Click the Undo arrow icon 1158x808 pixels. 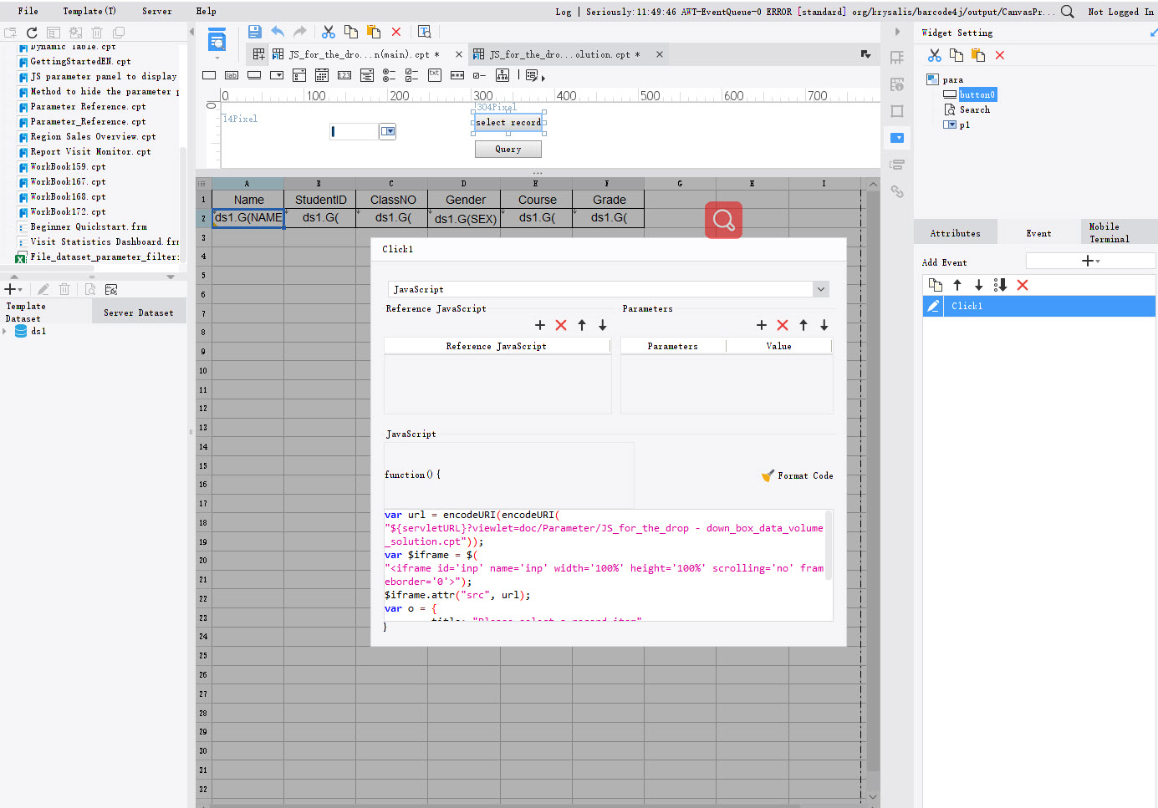click(278, 32)
